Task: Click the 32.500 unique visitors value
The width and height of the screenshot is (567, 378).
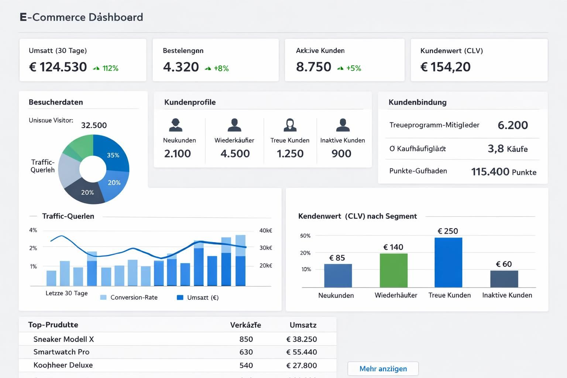Action: coord(94,125)
